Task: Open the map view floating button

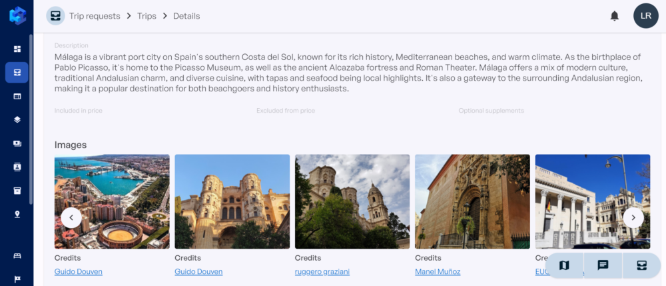Action: click(x=564, y=265)
